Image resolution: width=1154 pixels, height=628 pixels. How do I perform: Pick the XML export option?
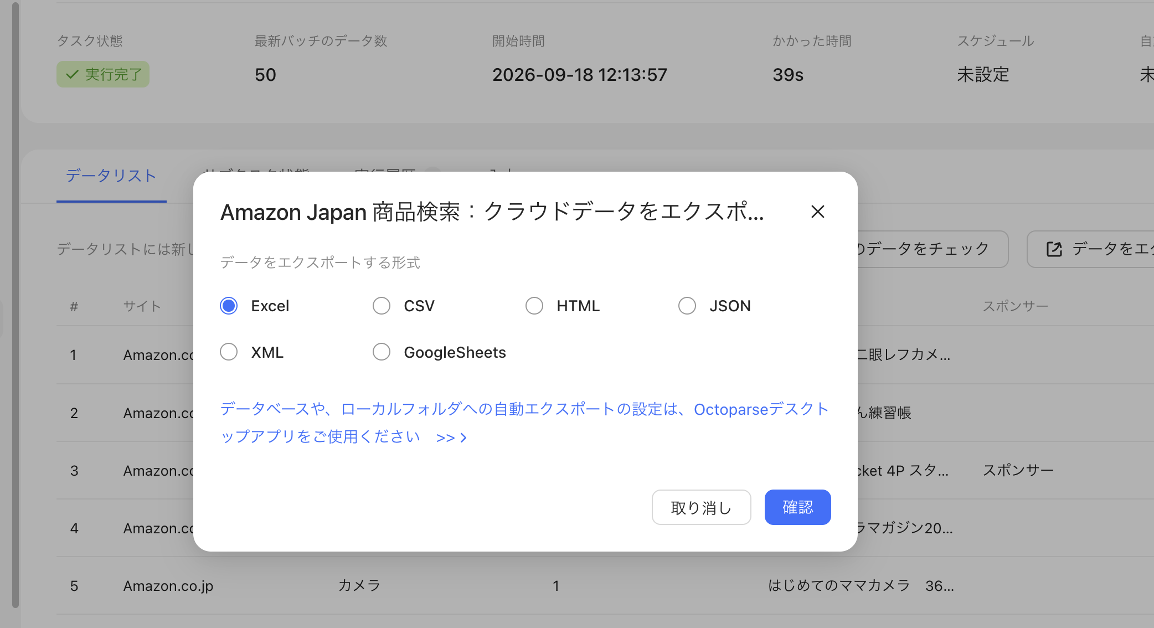coord(229,352)
